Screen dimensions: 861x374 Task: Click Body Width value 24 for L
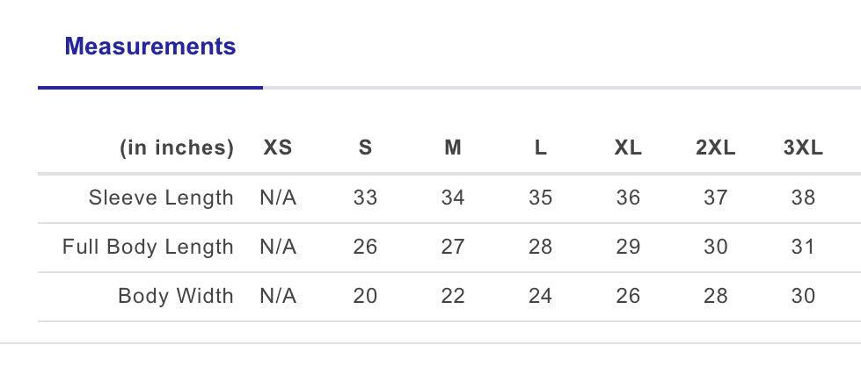[540, 296]
